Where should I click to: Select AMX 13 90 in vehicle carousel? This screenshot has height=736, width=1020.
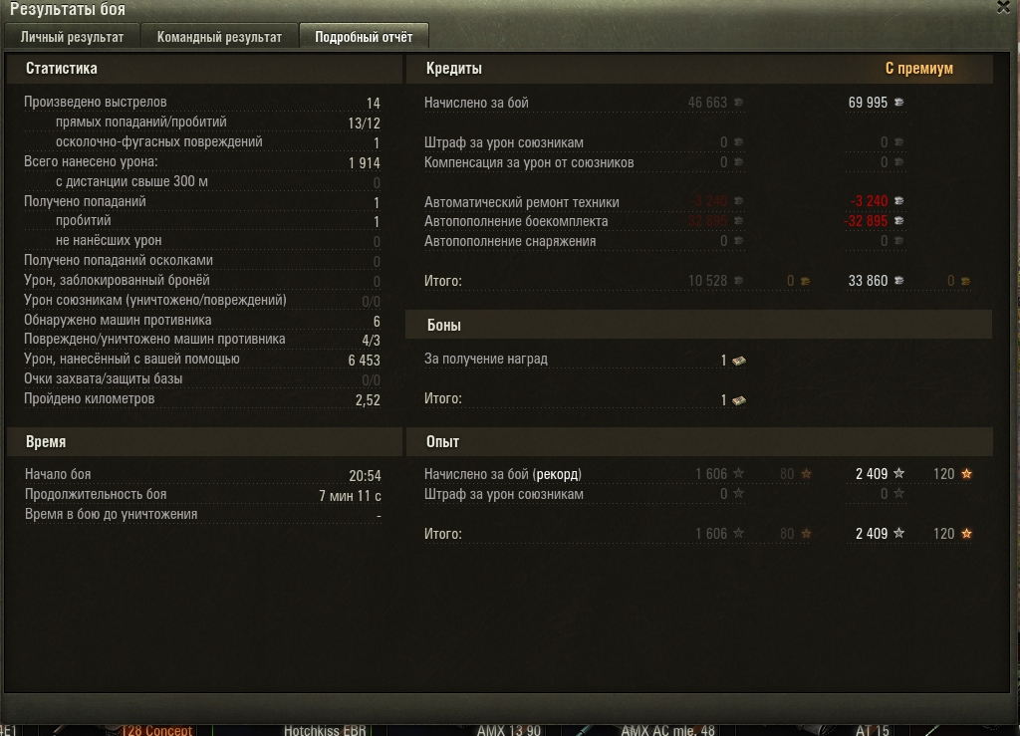pos(509,730)
